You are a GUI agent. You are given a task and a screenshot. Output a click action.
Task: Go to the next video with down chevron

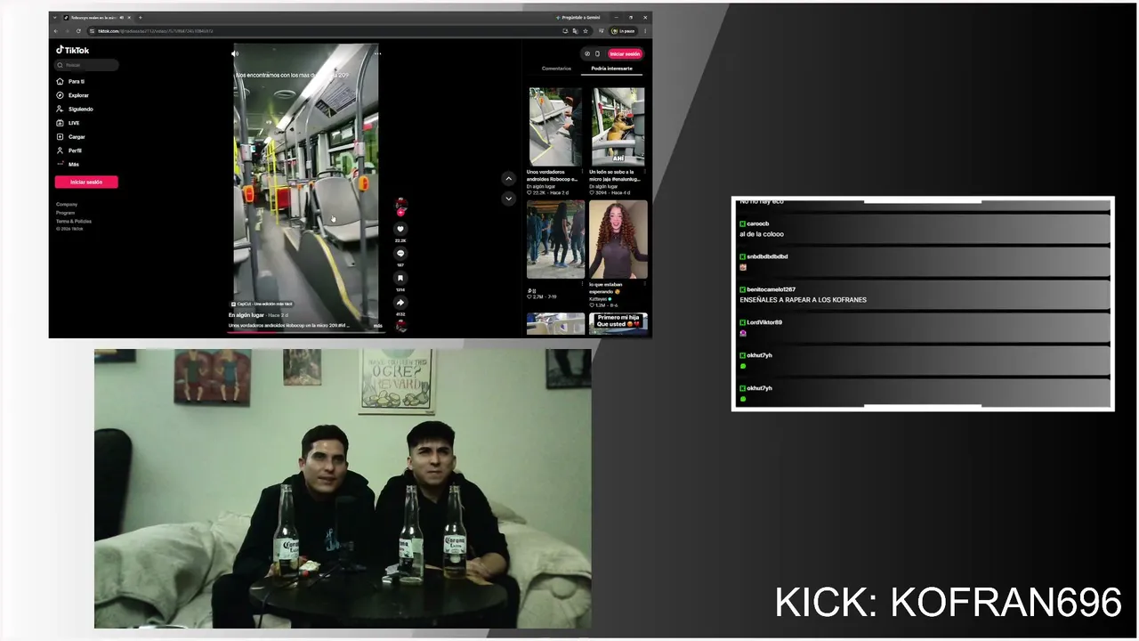click(x=508, y=198)
